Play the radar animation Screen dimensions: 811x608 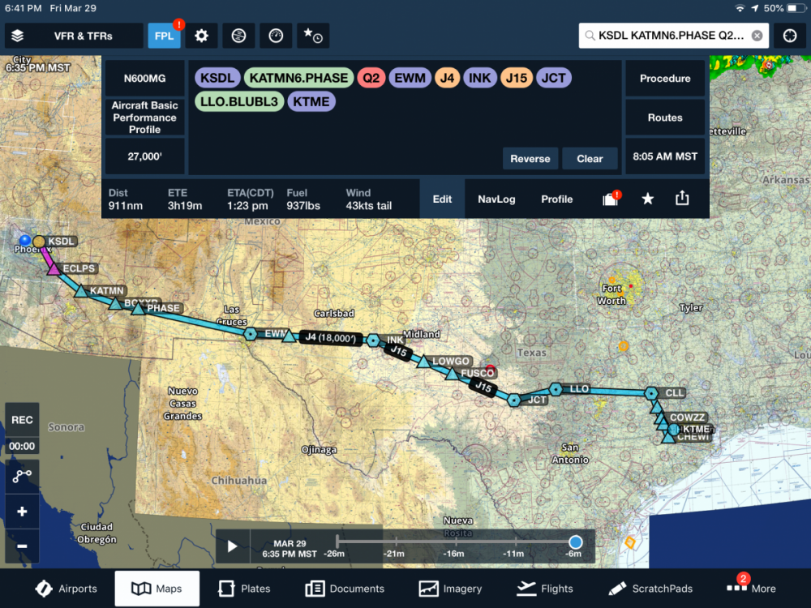pyautogui.click(x=232, y=546)
